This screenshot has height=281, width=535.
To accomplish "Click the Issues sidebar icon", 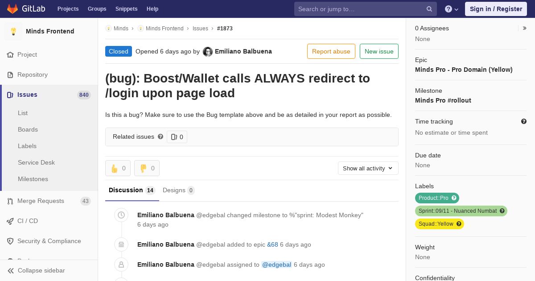I will click(x=10, y=95).
